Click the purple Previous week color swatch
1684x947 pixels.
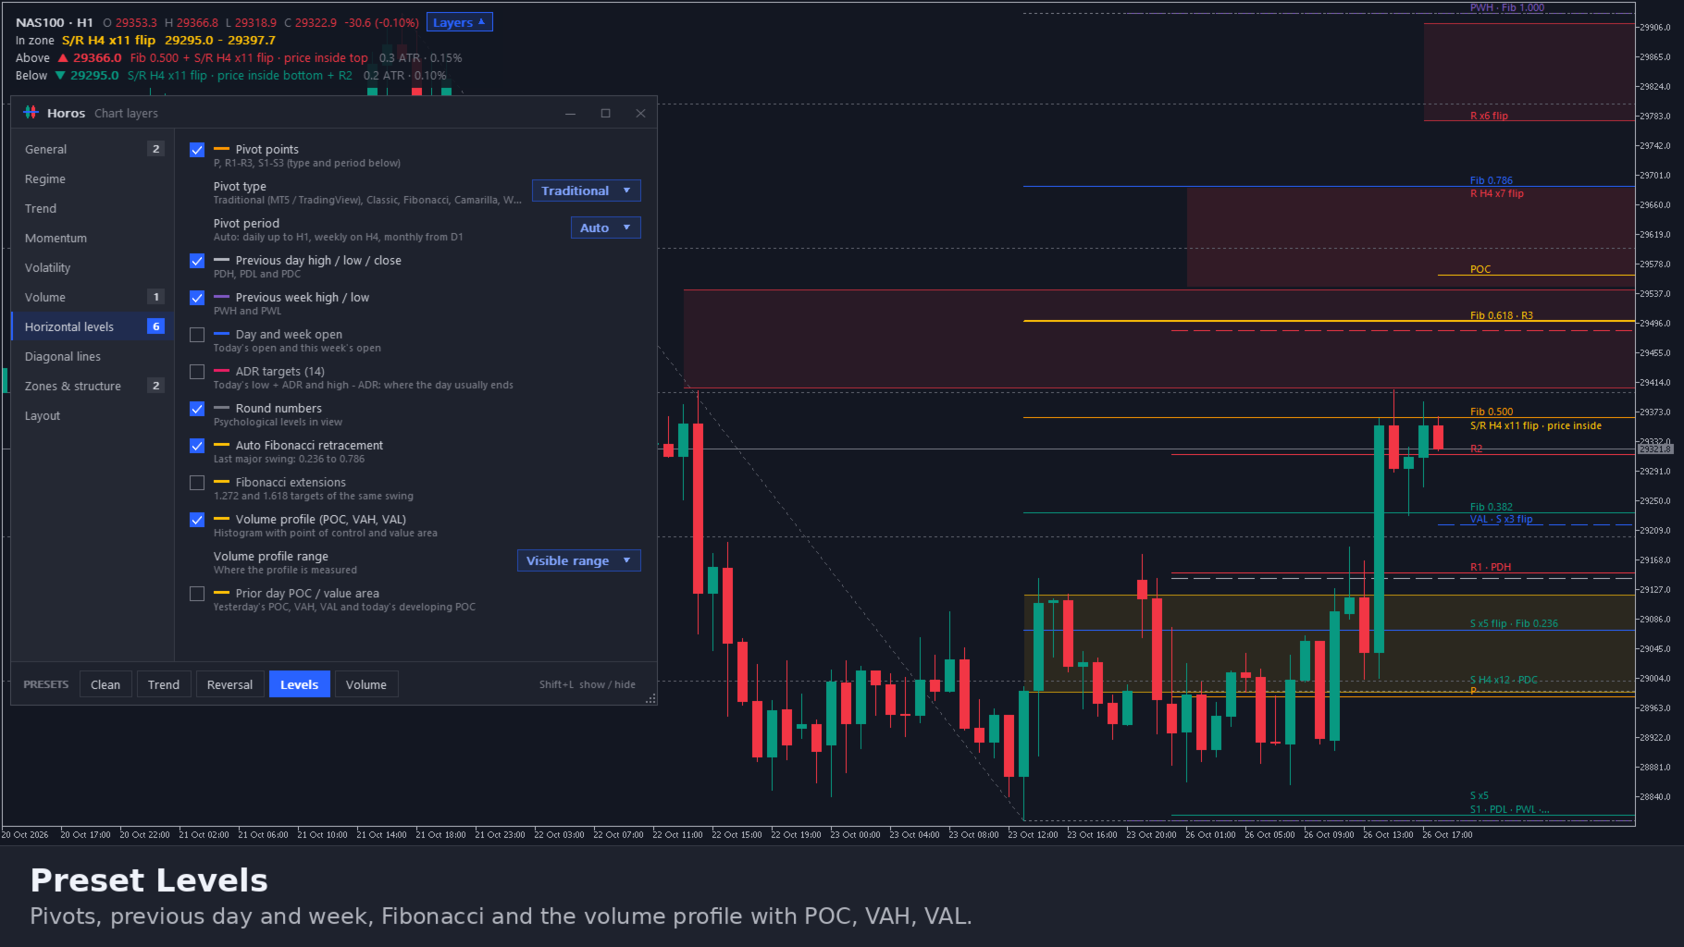point(221,297)
